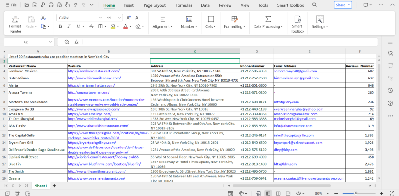This screenshot has width=399, height=196.
Task: Click the Print icon in quick access
Action: click(51, 5)
